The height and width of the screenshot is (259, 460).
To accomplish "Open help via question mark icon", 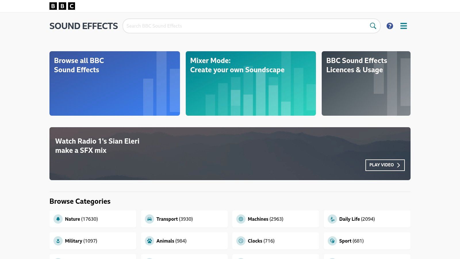I will (390, 26).
